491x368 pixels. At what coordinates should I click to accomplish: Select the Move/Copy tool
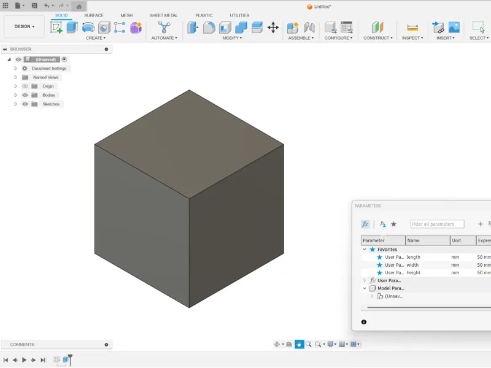coord(273,28)
